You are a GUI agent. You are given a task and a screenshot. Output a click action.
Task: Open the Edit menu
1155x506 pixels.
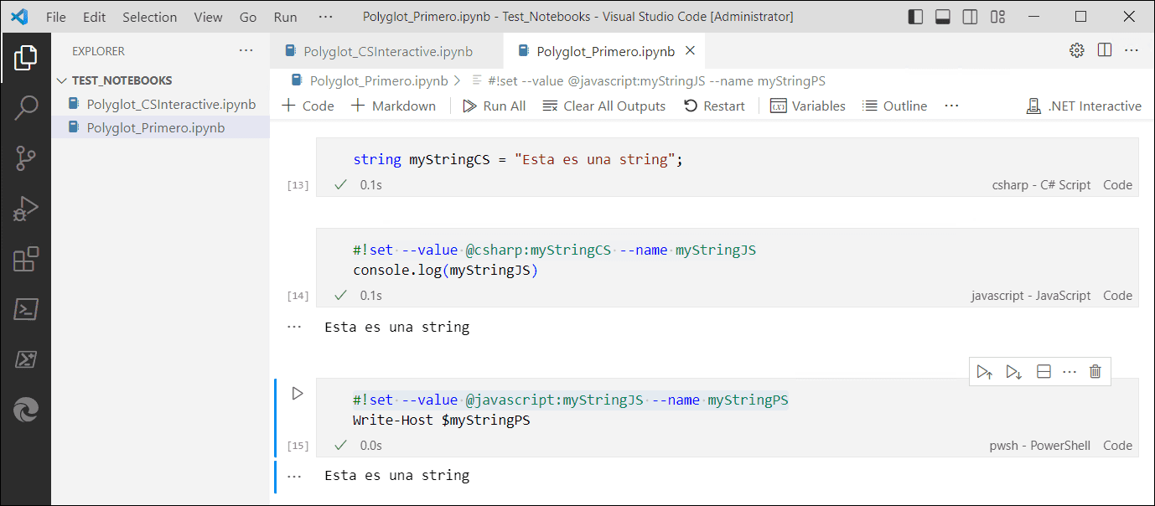pyautogui.click(x=94, y=17)
